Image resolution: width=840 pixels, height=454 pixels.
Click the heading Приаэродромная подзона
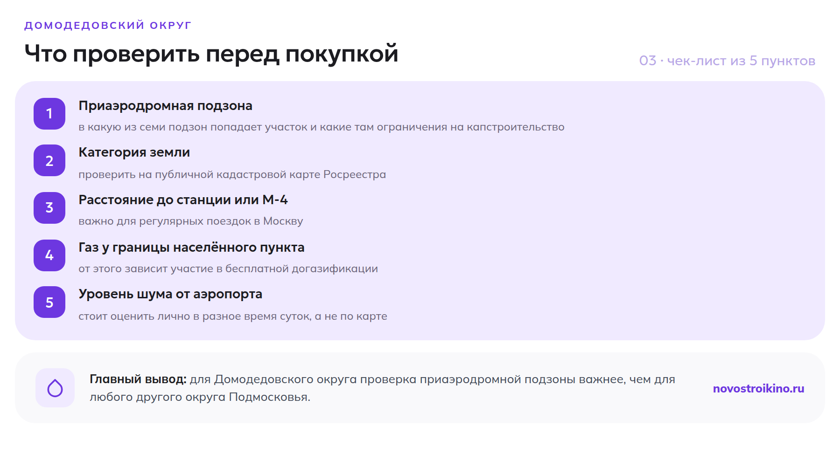(165, 106)
